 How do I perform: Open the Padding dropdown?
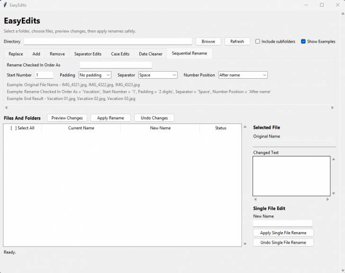[95, 75]
